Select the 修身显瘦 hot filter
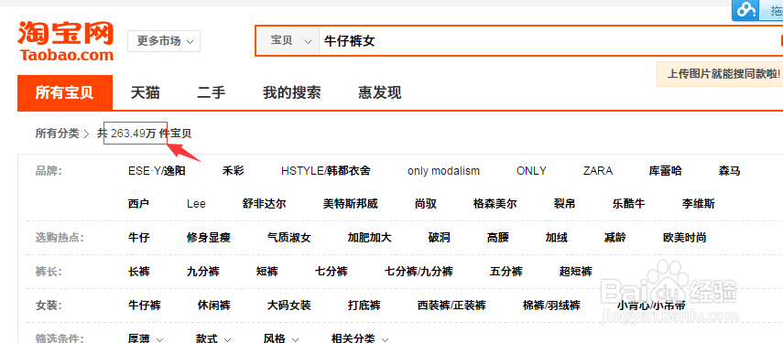783x343 pixels. pyautogui.click(x=208, y=238)
